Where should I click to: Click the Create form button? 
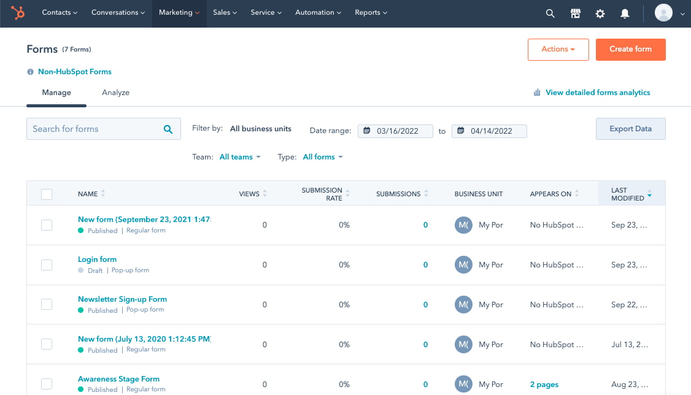(x=630, y=50)
